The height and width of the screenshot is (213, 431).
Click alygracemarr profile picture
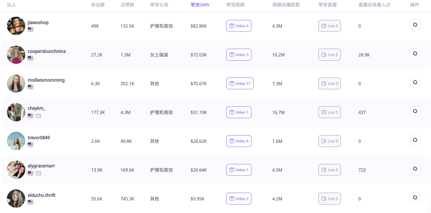point(16,170)
